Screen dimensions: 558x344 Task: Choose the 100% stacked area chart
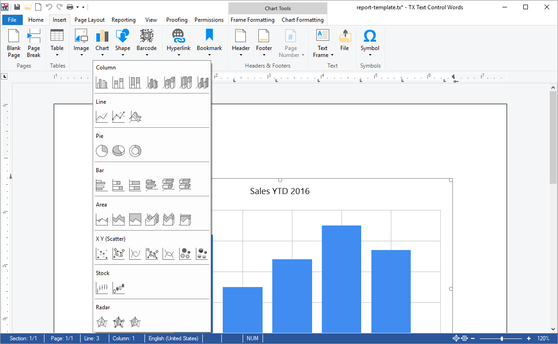pyautogui.click(x=135, y=219)
